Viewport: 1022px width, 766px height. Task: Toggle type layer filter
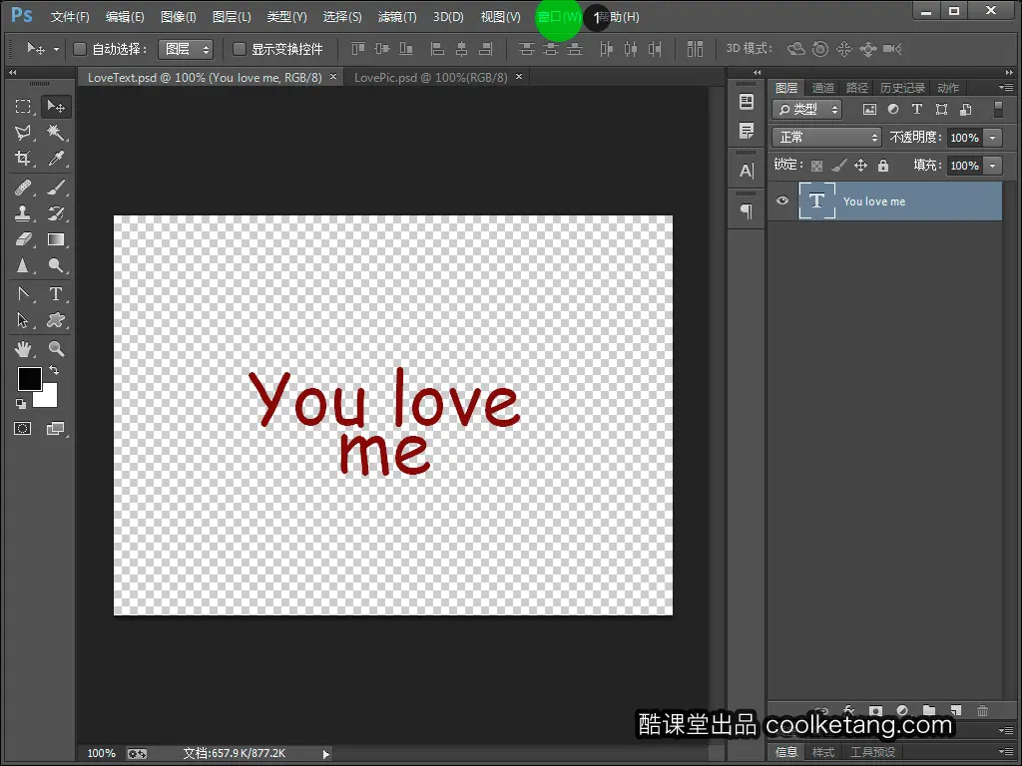(917, 110)
